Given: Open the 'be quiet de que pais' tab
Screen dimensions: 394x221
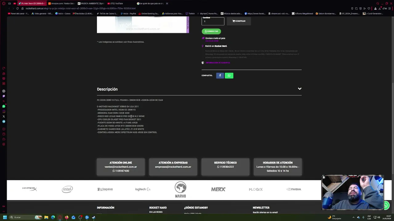Looking at the screenshot, I should click(x=150, y=3).
